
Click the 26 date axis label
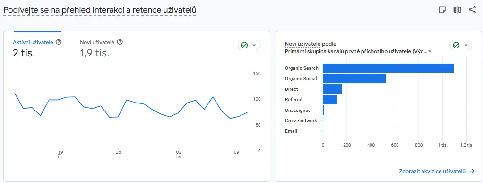coord(118,152)
